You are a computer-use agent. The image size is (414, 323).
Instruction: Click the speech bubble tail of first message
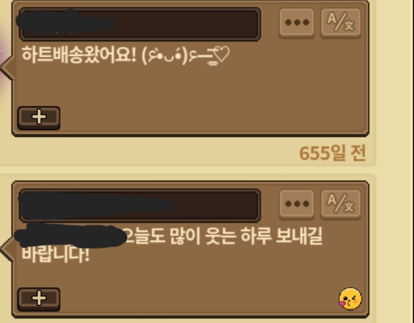click(x=6, y=67)
